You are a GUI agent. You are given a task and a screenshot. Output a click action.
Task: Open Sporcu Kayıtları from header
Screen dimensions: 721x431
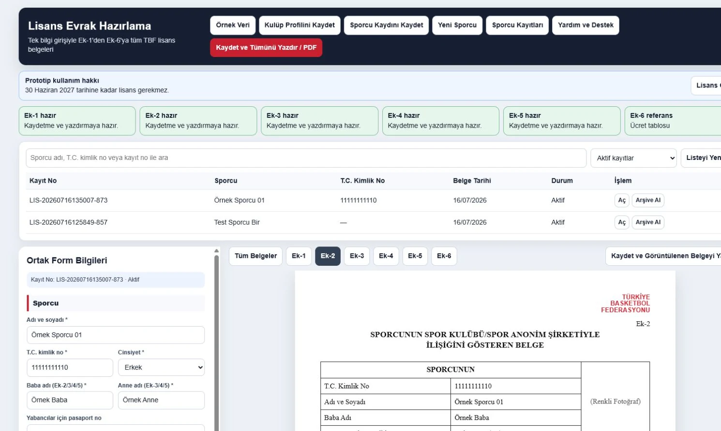pyautogui.click(x=517, y=25)
